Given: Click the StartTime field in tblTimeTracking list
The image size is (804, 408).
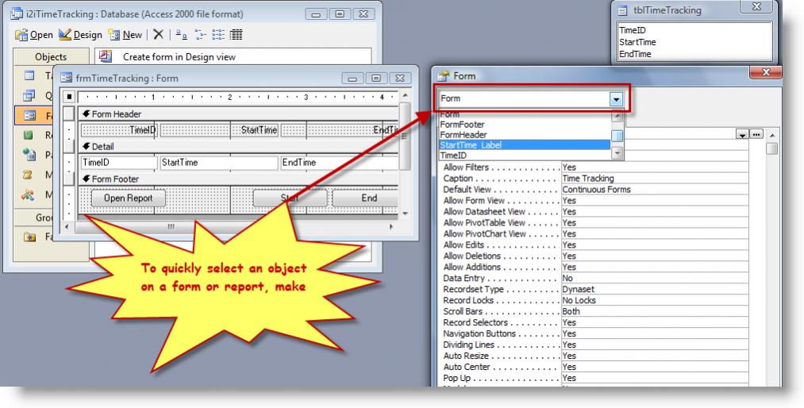Looking at the screenshot, I should pos(637,42).
